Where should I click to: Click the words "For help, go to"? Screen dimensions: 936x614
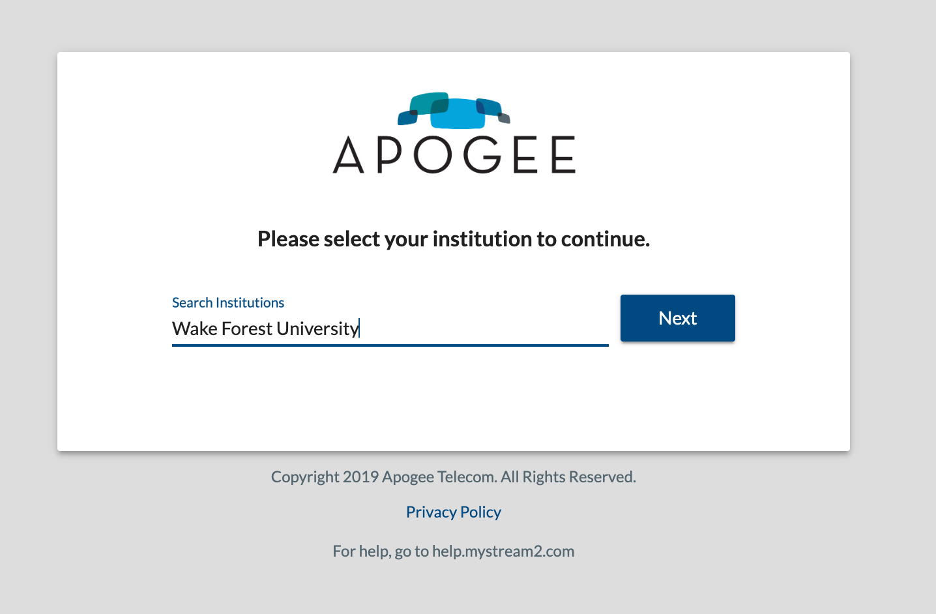(x=380, y=551)
